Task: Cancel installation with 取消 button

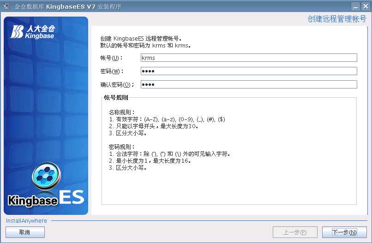Action: point(25,232)
